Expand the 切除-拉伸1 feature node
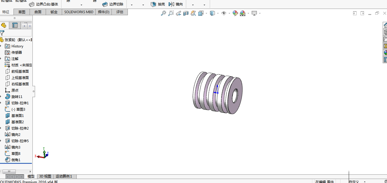This screenshot has height=183, width=387. [1, 103]
